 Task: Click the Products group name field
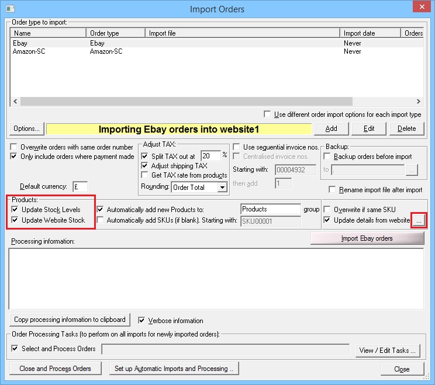click(x=271, y=209)
